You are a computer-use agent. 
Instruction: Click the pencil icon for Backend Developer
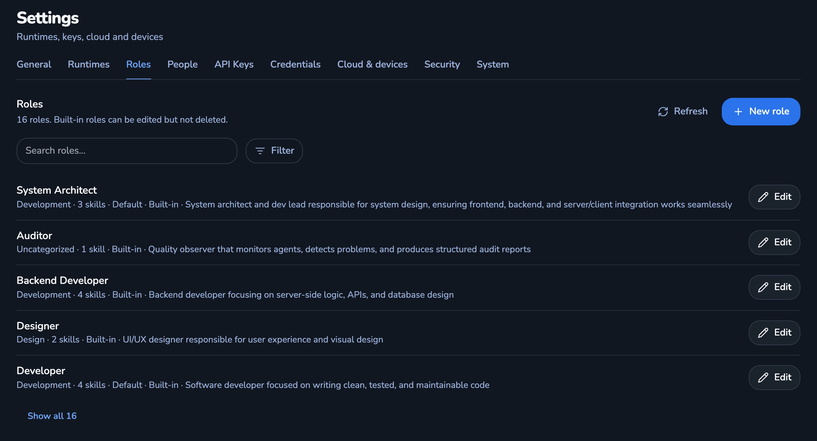(x=763, y=287)
